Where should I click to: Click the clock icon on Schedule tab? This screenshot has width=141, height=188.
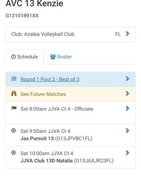tap(13, 57)
